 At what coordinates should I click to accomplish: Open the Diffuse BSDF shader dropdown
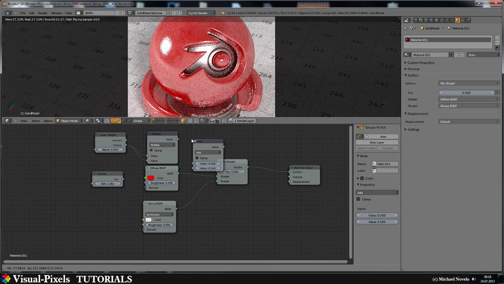pyautogui.click(x=469, y=99)
